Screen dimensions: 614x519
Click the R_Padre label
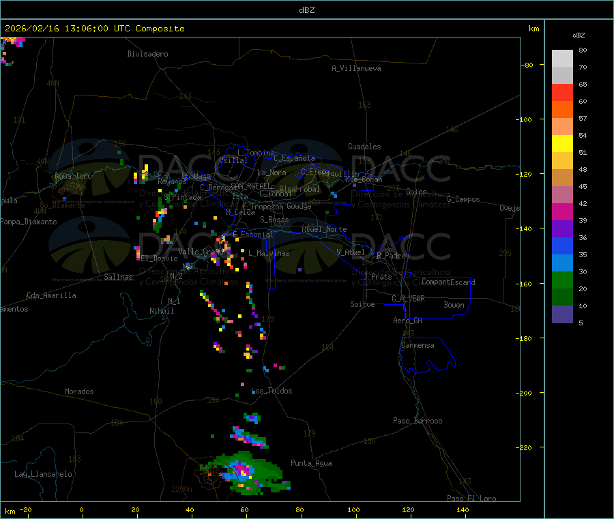coord(391,256)
